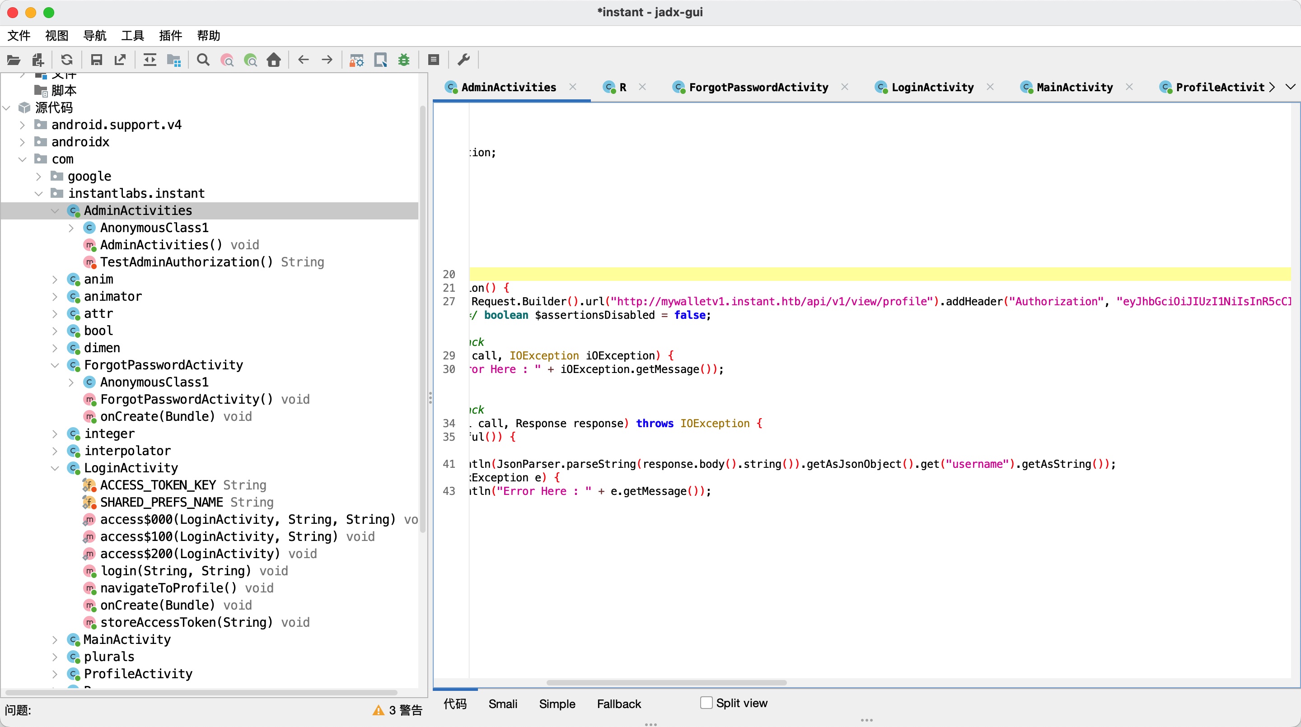Click the save floppy disk icon

pyautogui.click(x=96, y=60)
